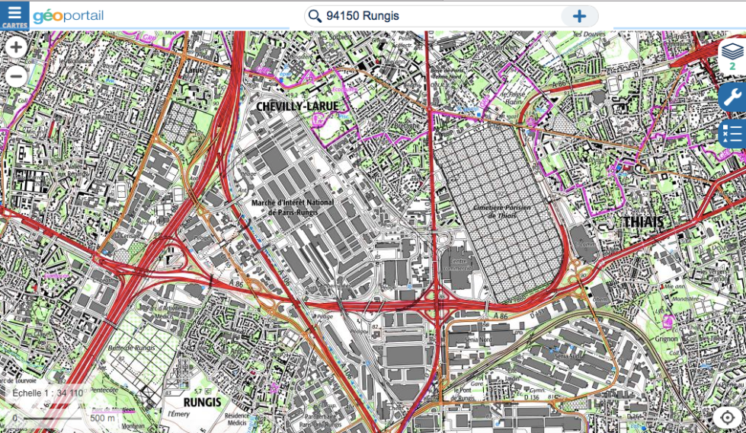Click the Géoportail logo
The height and width of the screenshot is (433, 746).
pos(69,16)
